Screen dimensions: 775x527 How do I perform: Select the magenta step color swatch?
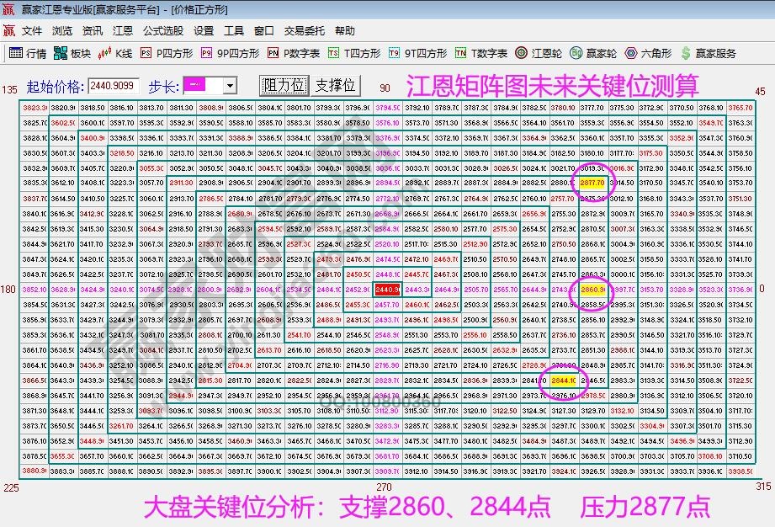pos(196,85)
